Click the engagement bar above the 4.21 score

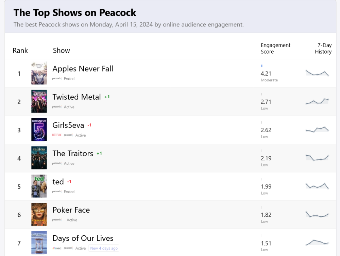coord(261,66)
